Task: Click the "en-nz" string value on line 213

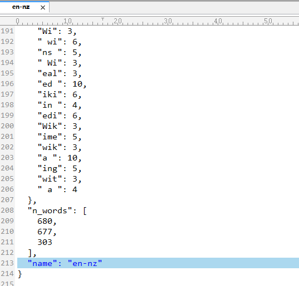Action: coord(85,263)
